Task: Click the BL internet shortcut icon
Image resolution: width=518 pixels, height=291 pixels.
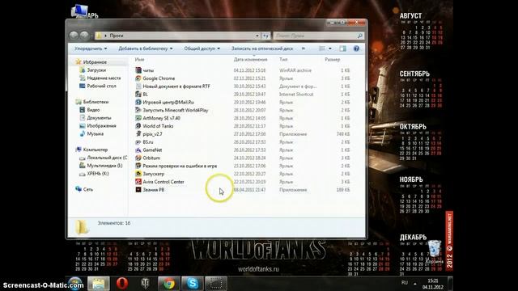Action: [x=138, y=94]
